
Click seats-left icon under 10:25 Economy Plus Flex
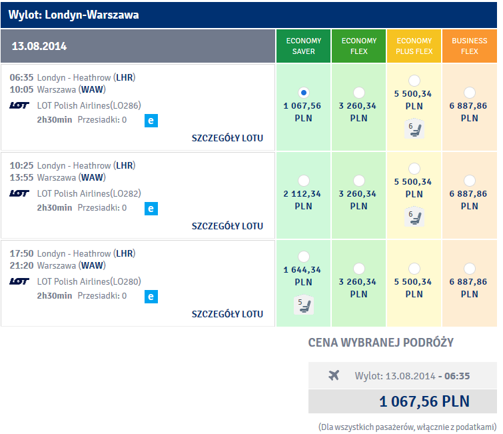click(x=414, y=217)
